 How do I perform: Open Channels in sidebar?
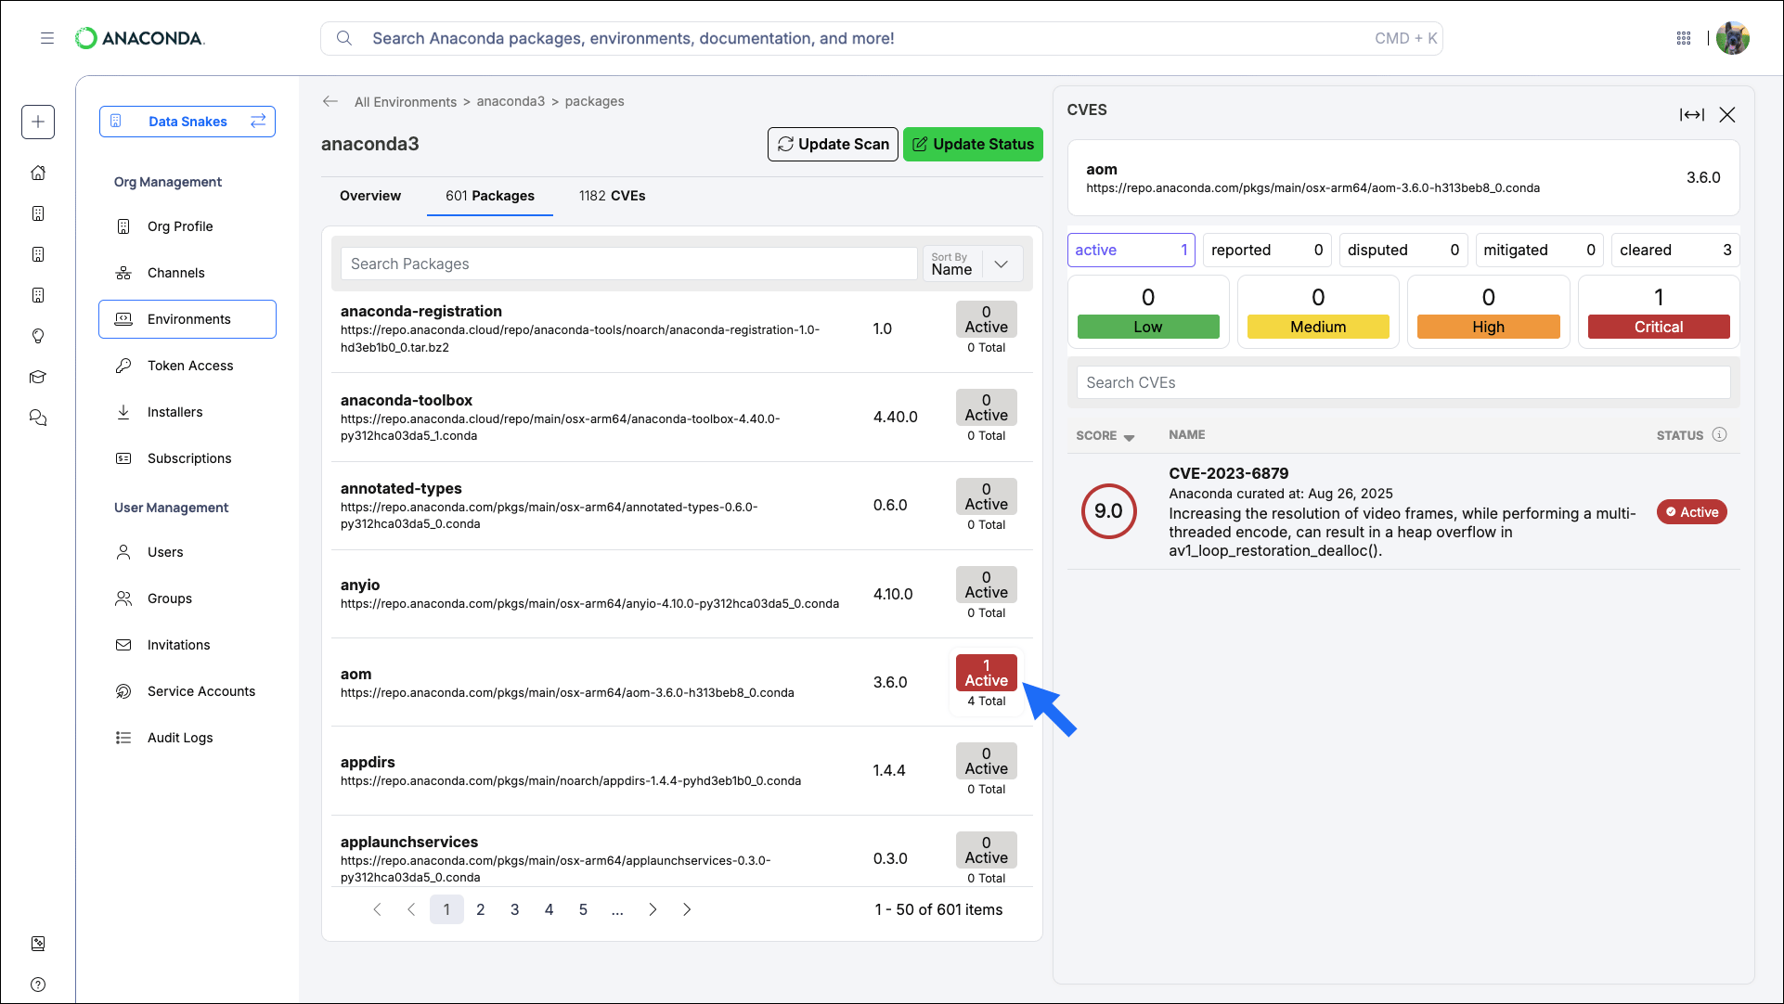[x=187, y=273]
